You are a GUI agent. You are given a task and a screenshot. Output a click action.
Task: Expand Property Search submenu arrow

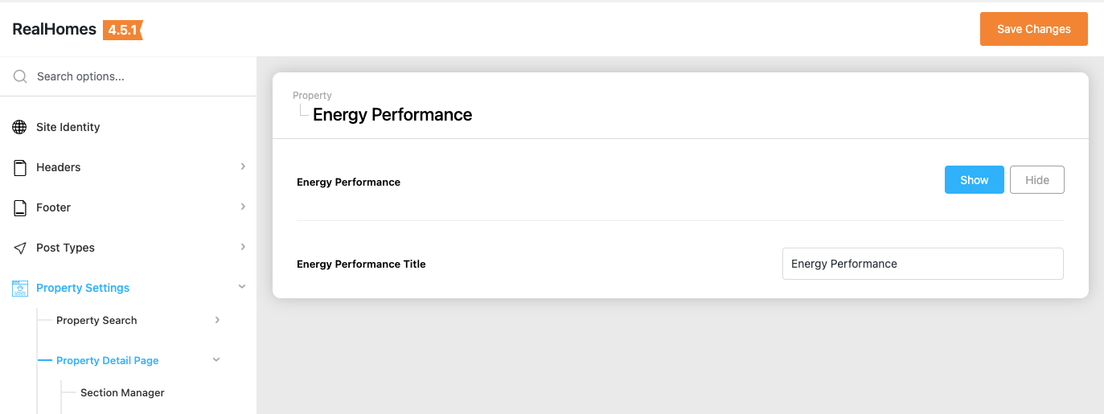[x=217, y=320]
